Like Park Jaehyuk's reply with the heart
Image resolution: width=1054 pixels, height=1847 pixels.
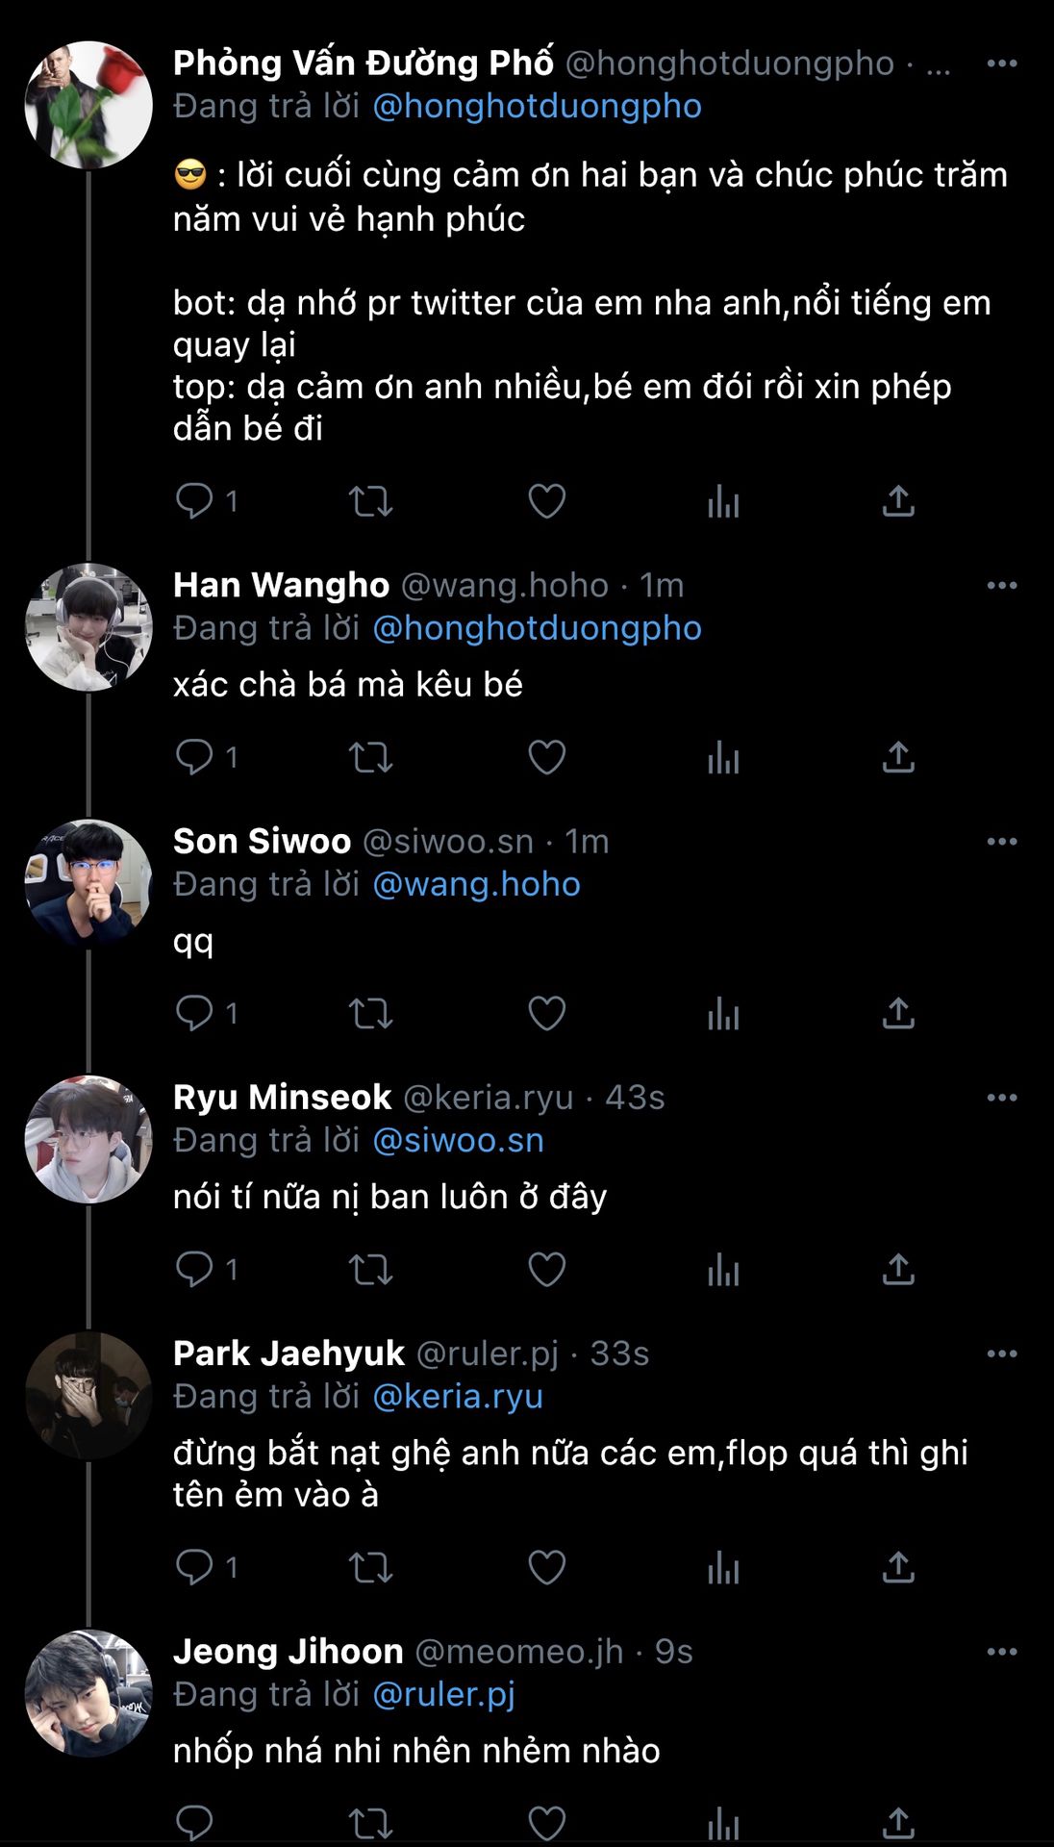tap(546, 1567)
